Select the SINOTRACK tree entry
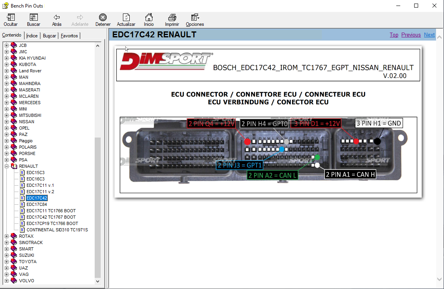 click(x=31, y=242)
